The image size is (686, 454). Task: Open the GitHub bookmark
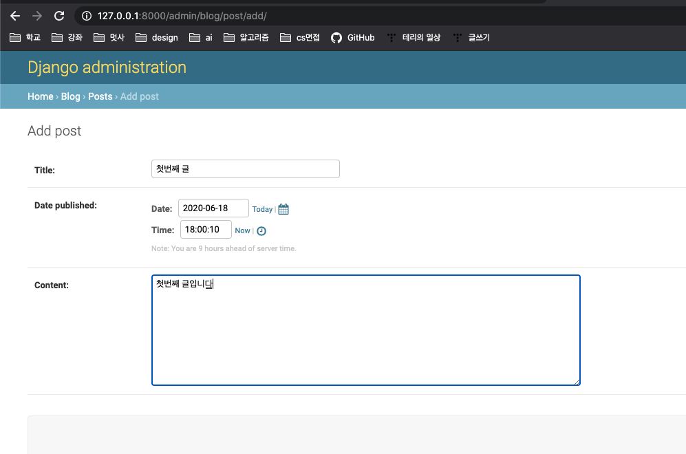pyautogui.click(x=352, y=38)
